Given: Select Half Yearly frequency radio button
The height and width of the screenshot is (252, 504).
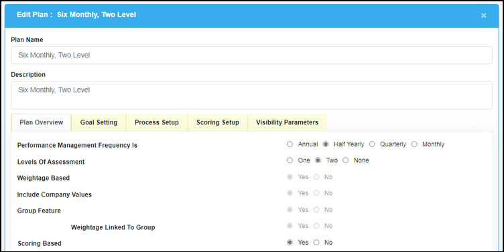Looking at the screenshot, I should [326, 144].
